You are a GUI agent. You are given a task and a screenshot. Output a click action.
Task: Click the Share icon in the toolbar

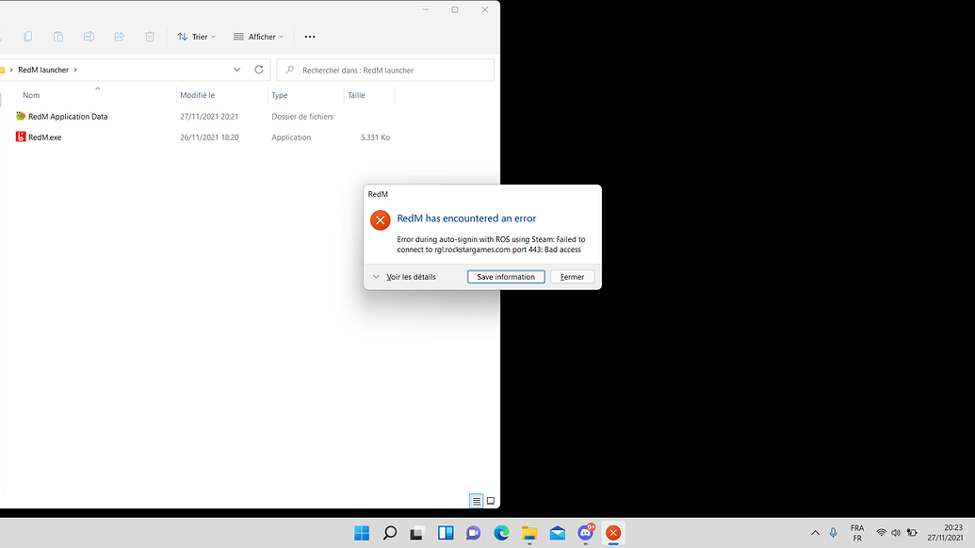[x=119, y=36]
